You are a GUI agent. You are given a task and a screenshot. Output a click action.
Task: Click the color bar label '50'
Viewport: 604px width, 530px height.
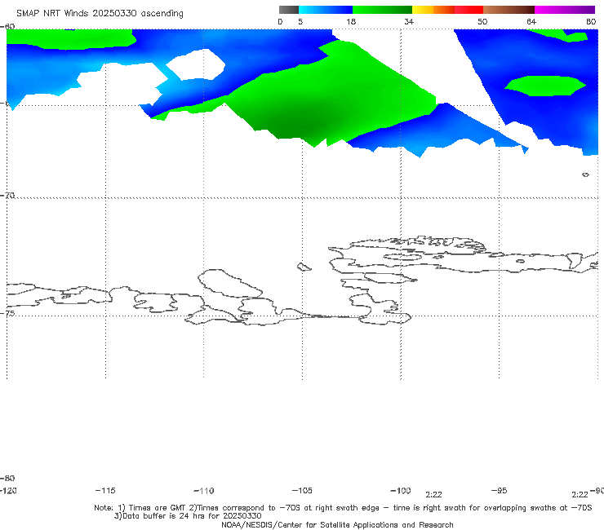pos(482,21)
